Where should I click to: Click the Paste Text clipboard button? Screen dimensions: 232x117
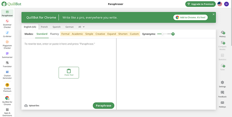[x=69, y=72]
